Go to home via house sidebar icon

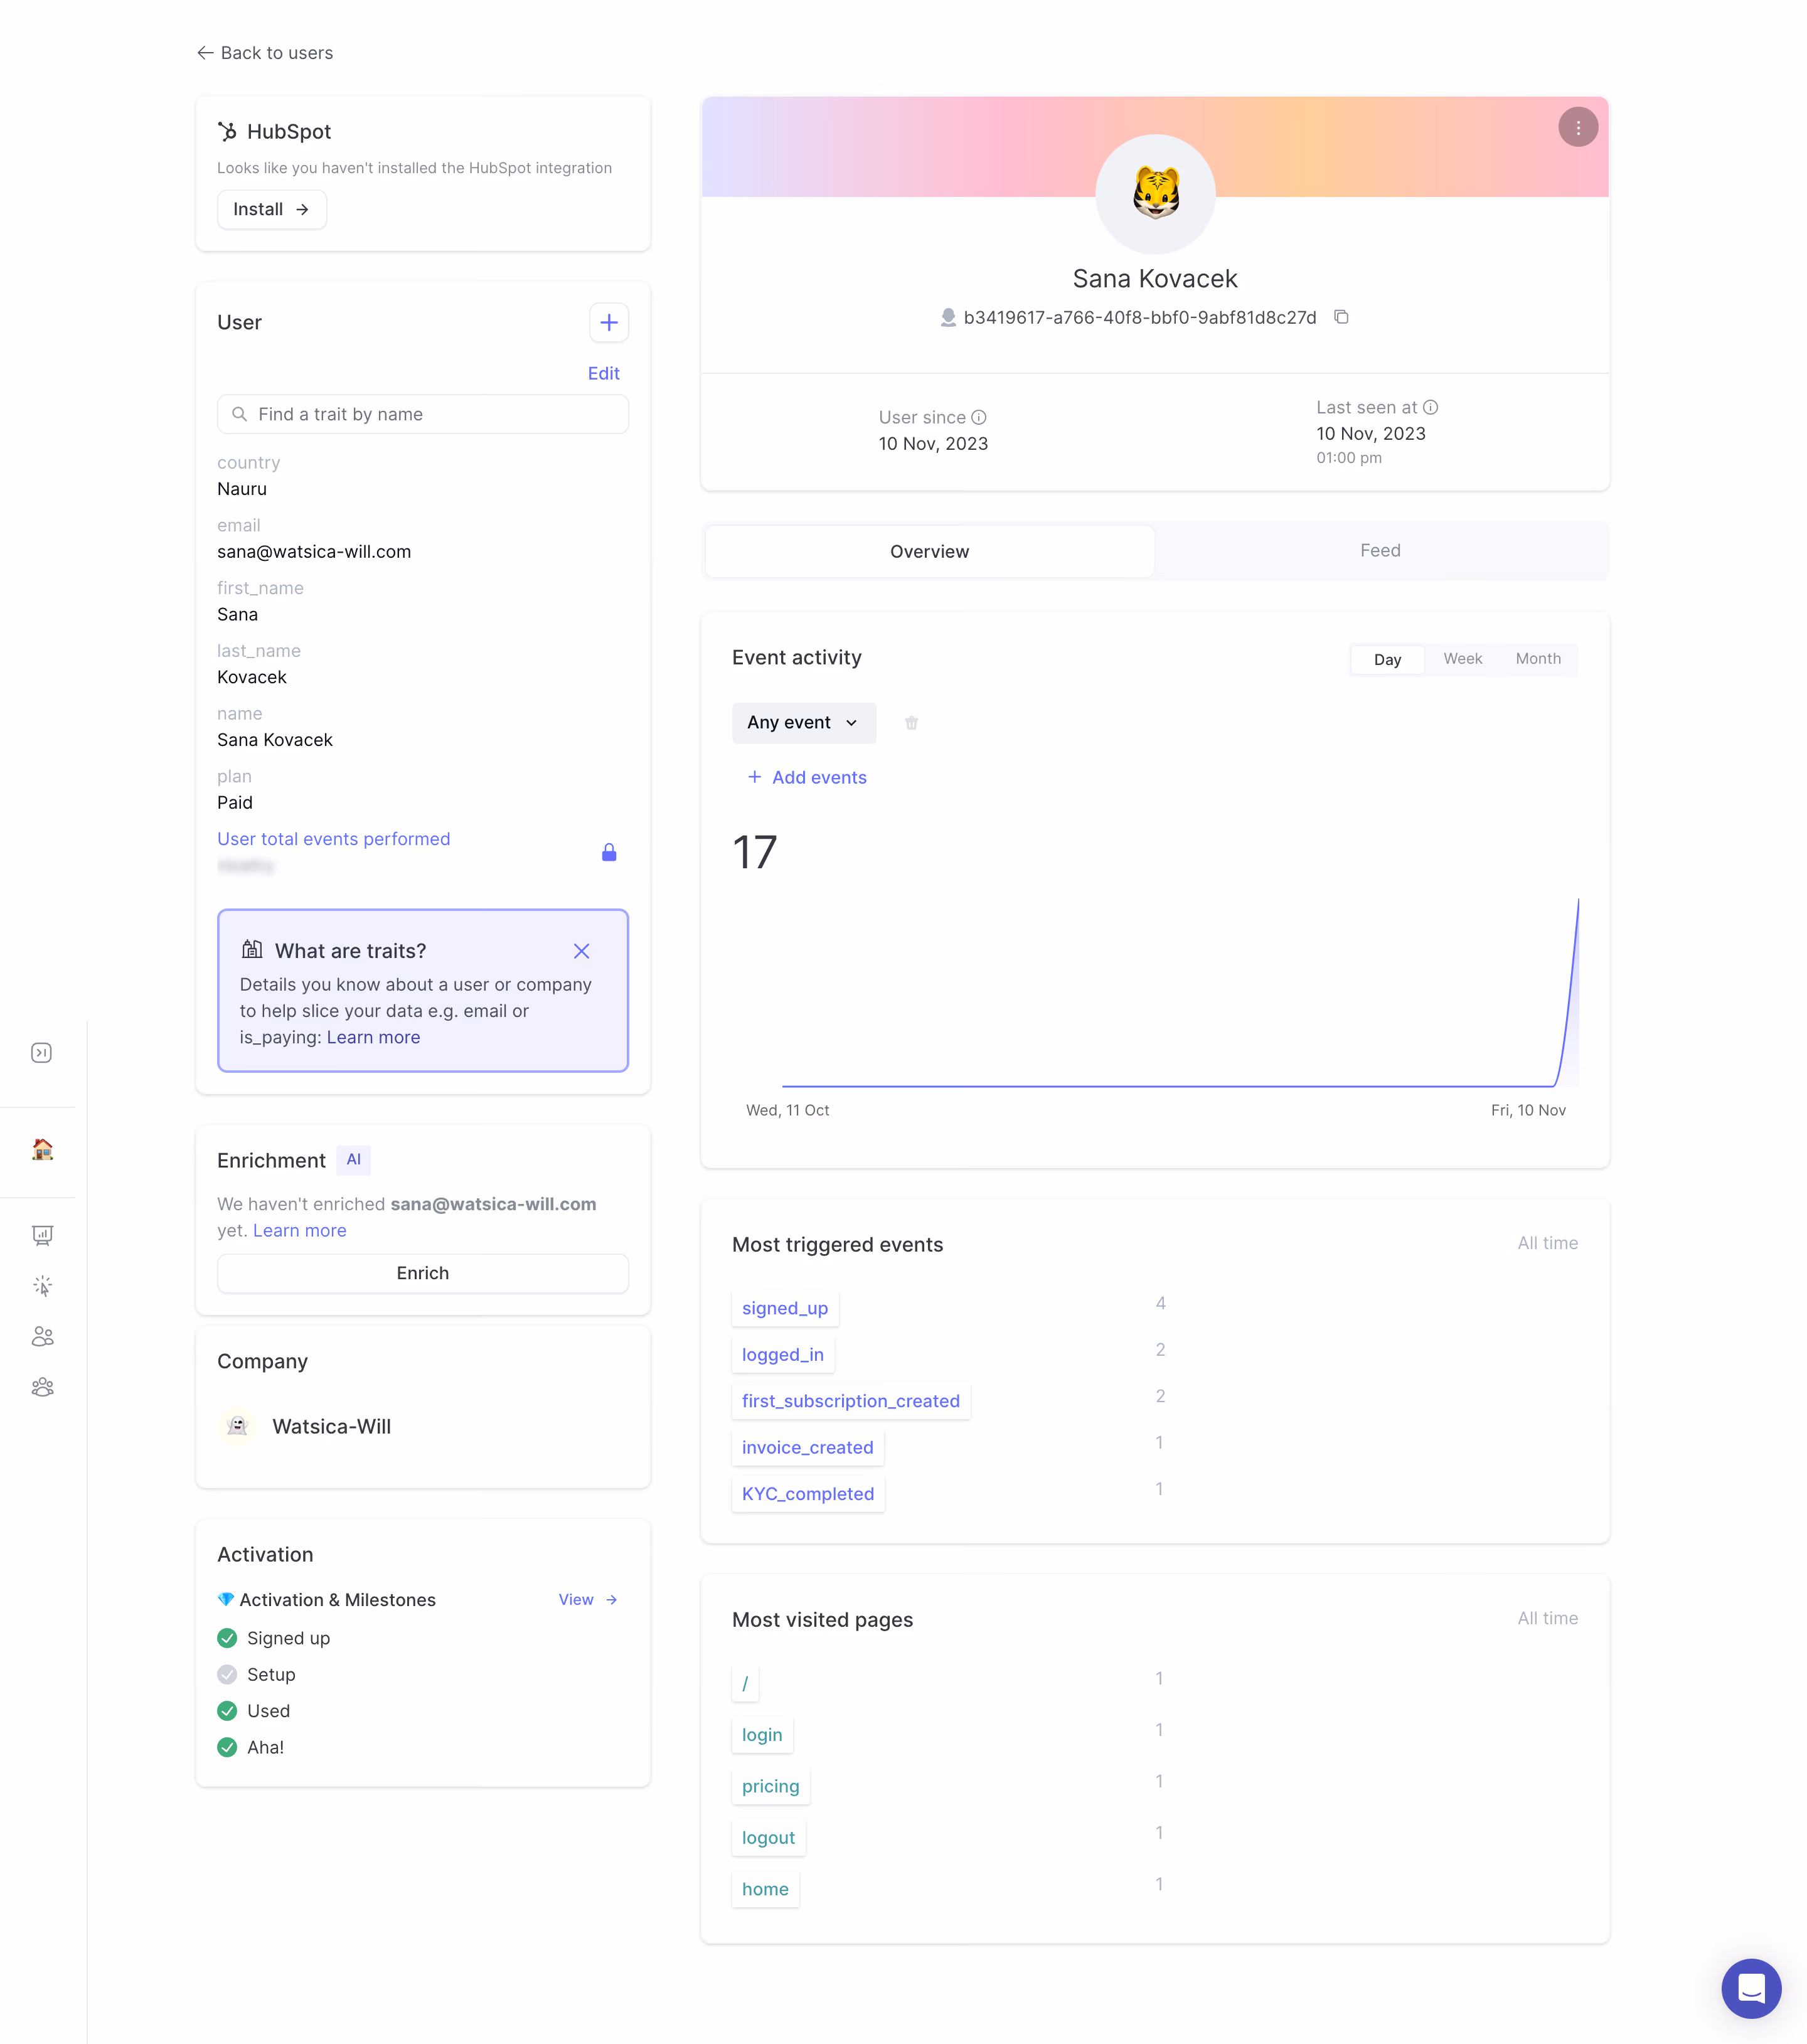[42, 1149]
